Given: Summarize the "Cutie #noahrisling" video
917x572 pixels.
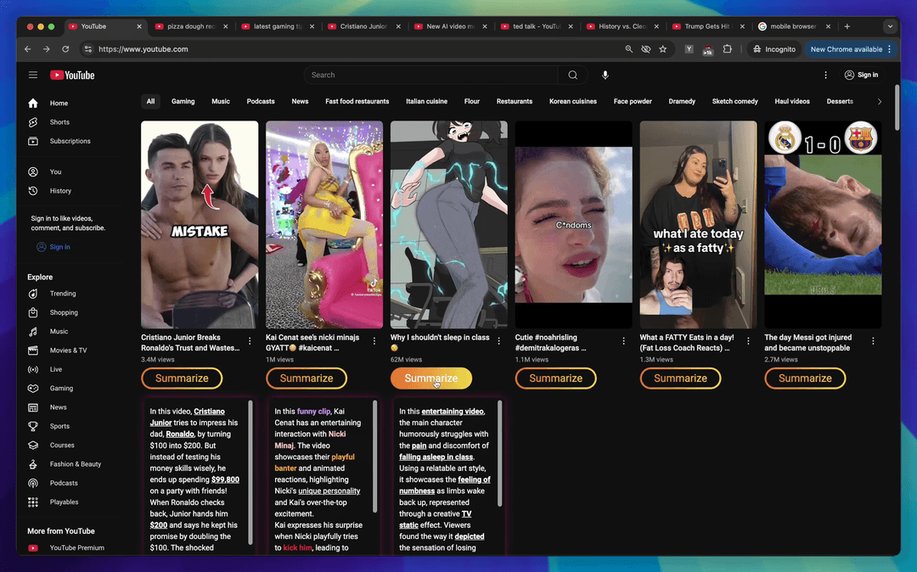Looking at the screenshot, I should 555,378.
